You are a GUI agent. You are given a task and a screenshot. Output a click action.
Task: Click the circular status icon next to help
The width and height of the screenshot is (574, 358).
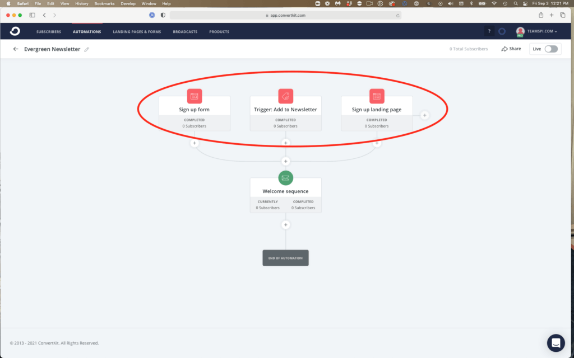[x=502, y=31]
